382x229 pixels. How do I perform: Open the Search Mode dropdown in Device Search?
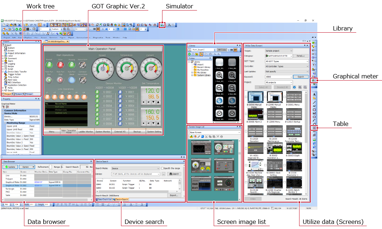click(136, 168)
